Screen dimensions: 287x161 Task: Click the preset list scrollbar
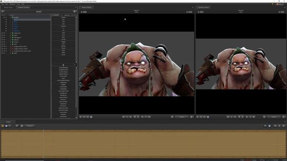[x=76, y=39]
